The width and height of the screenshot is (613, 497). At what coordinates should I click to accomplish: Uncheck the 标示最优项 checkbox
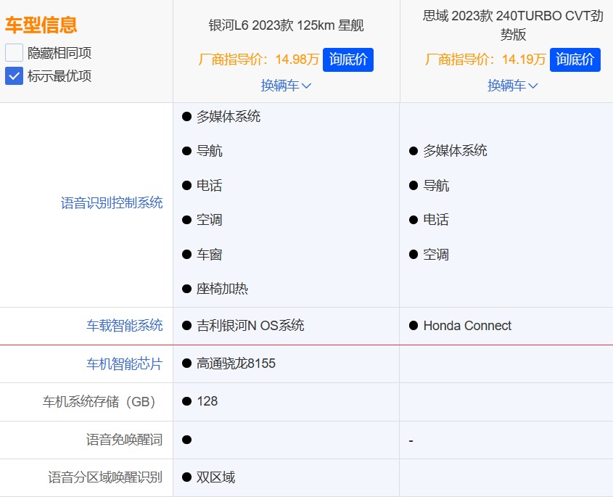coord(15,76)
